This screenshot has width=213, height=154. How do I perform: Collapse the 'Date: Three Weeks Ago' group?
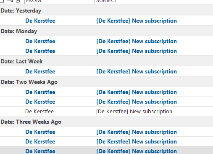(106, 122)
